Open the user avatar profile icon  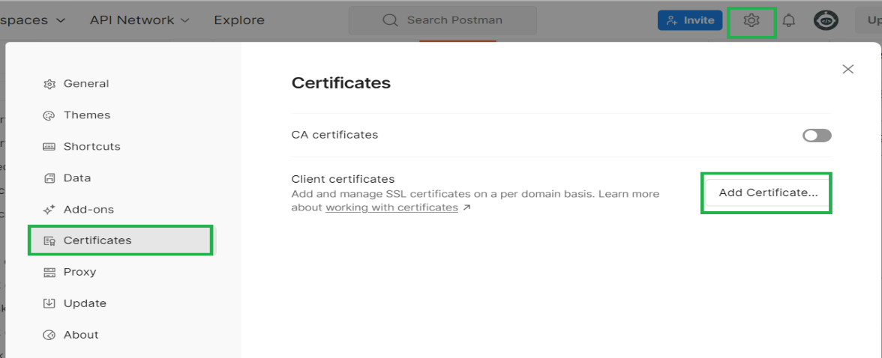826,21
